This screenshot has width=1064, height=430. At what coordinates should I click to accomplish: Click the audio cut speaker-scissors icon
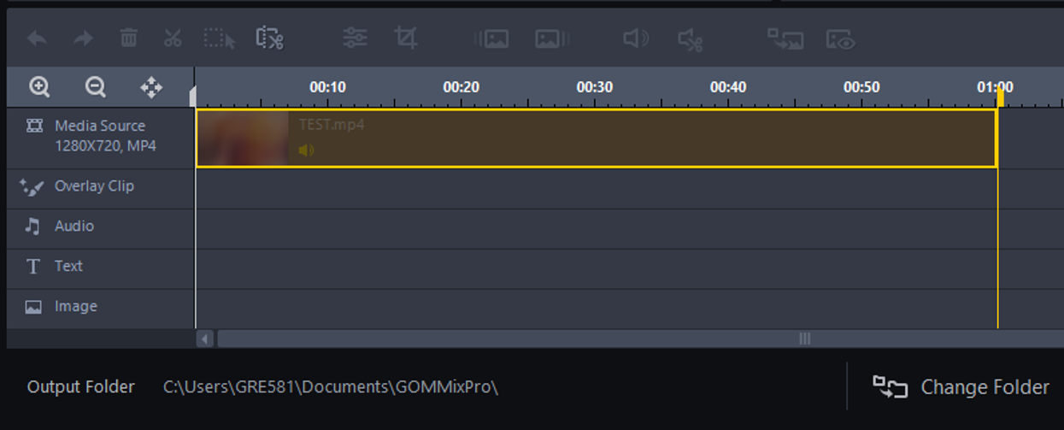click(x=690, y=39)
